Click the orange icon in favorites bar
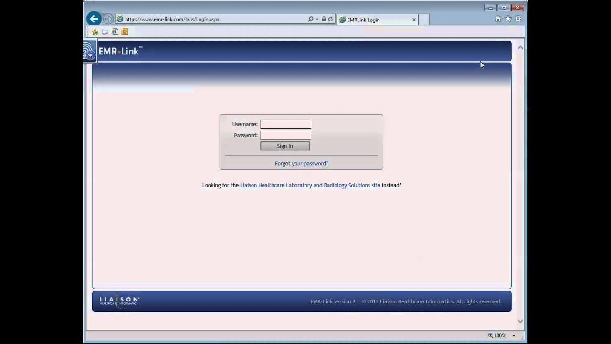Screen dimensions: 611x344 [125, 32]
